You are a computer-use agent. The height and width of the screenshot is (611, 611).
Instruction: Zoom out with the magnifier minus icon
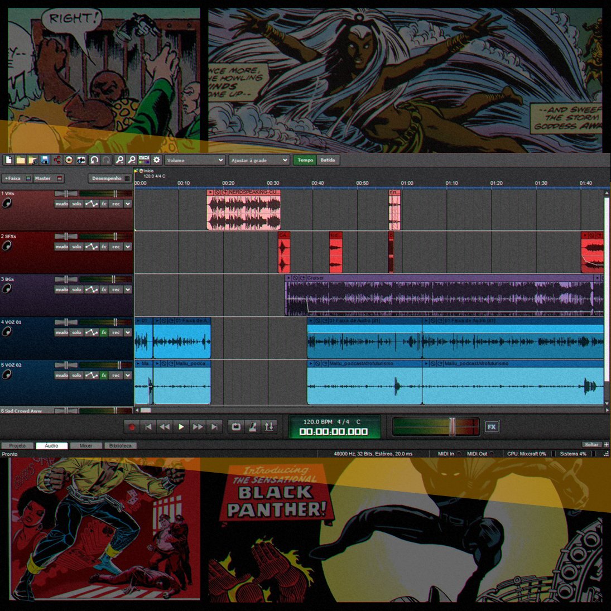[132, 160]
